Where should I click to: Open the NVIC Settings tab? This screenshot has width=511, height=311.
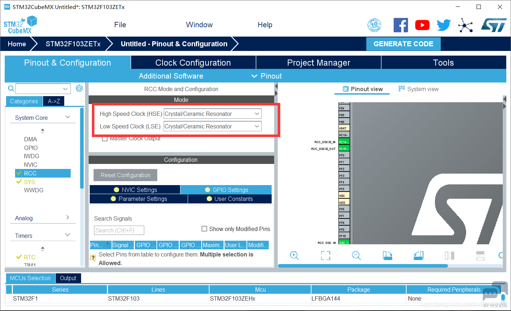[x=135, y=190]
